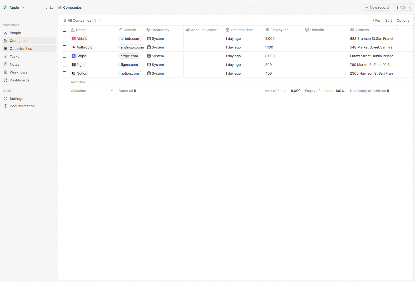Click the Tasks checkbox icon in sidebar

click(x=6, y=56)
